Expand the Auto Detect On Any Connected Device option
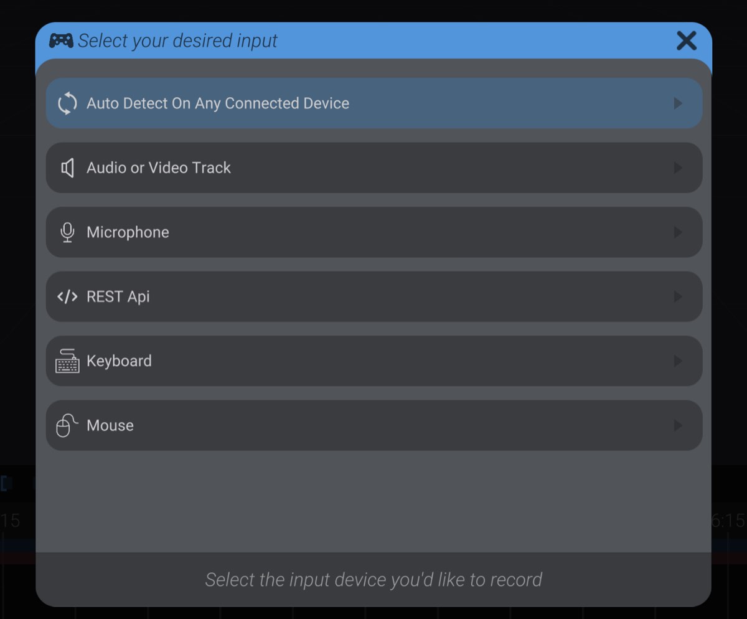Image resolution: width=747 pixels, height=619 pixels. [679, 103]
